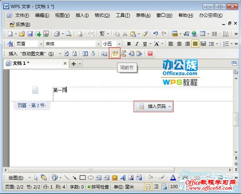Viewport: 241px width, 194px height.
Task: Show the next header section
Action: coord(139,54)
